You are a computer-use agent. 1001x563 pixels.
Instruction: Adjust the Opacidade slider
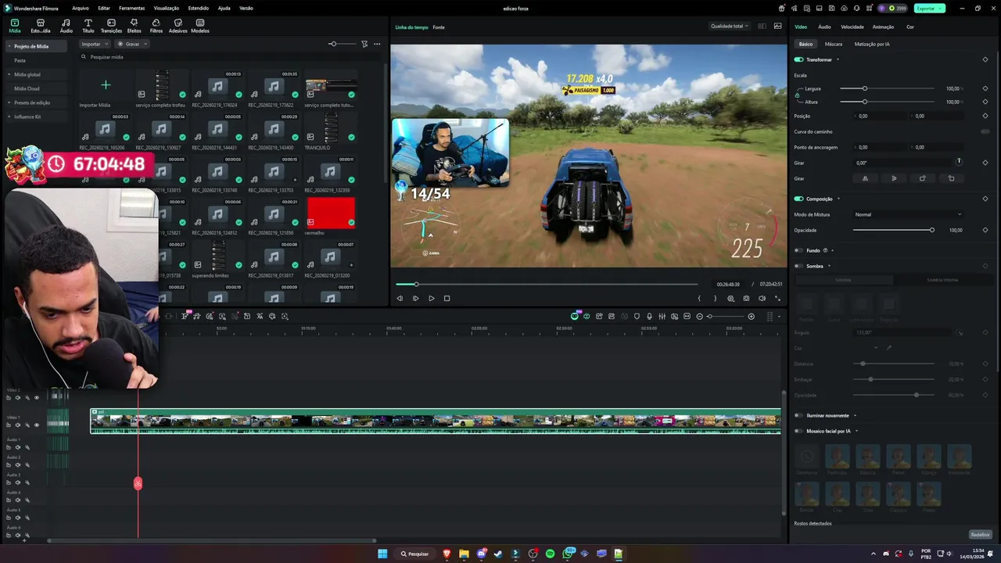(x=893, y=230)
